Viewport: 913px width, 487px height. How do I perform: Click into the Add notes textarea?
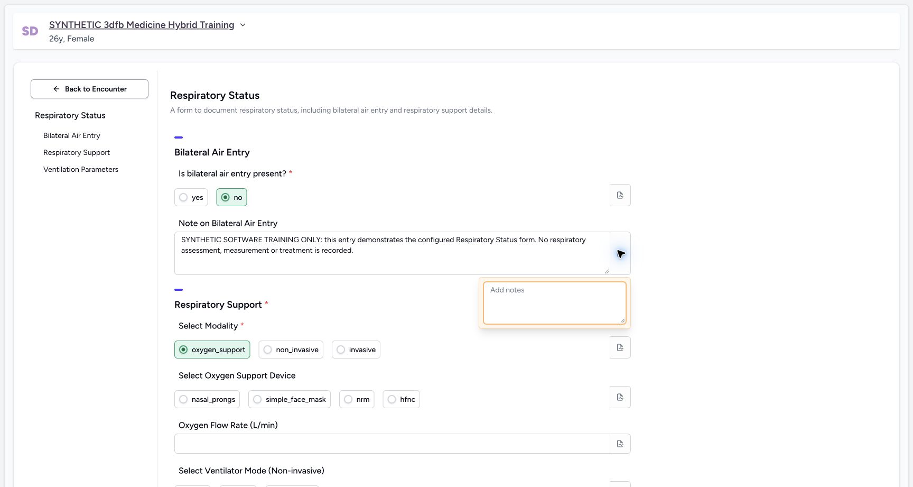[x=554, y=303]
